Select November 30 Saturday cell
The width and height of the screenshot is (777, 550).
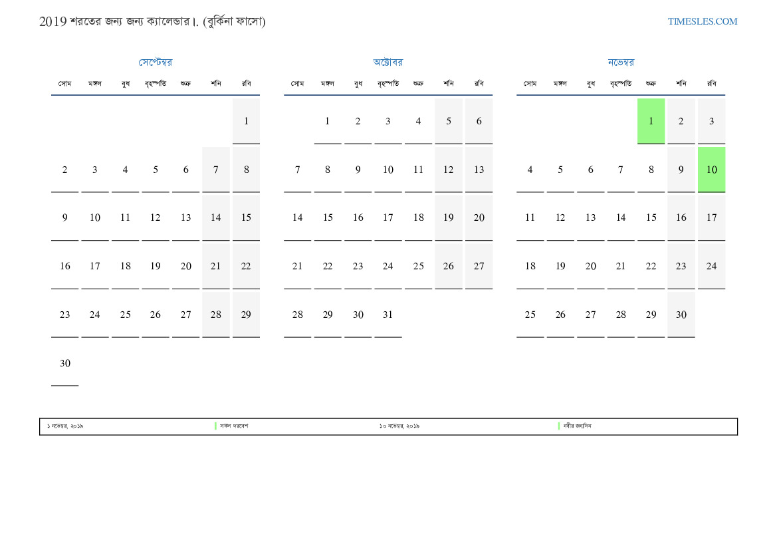point(681,315)
